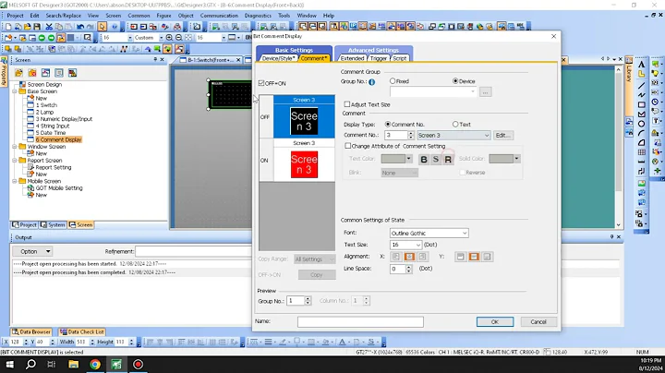Click the Save project floppy icon

click(x=37, y=27)
